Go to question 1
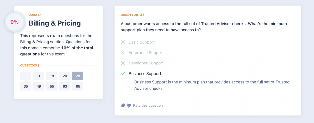The height and width of the screenshot is (123, 314). (26, 76)
